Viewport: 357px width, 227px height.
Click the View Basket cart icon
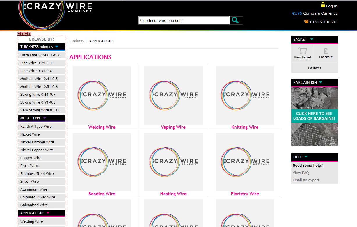pyautogui.click(x=303, y=51)
